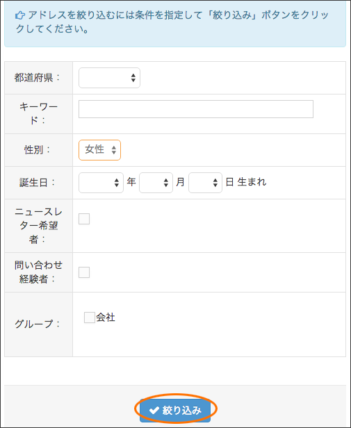Open the 性別 dropdown showing 女性
The image size is (351, 428).
click(x=99, y=150)
